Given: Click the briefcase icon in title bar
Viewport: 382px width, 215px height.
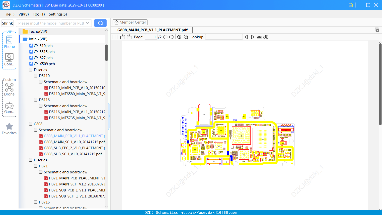Looking at the screenshot, I should pyautogui.click(x=351, y=5).
